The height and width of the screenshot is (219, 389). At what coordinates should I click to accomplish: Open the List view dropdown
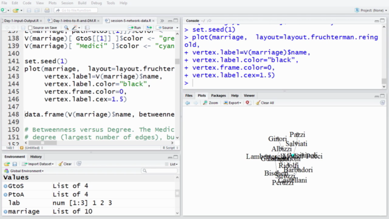(x=171, y=164)
